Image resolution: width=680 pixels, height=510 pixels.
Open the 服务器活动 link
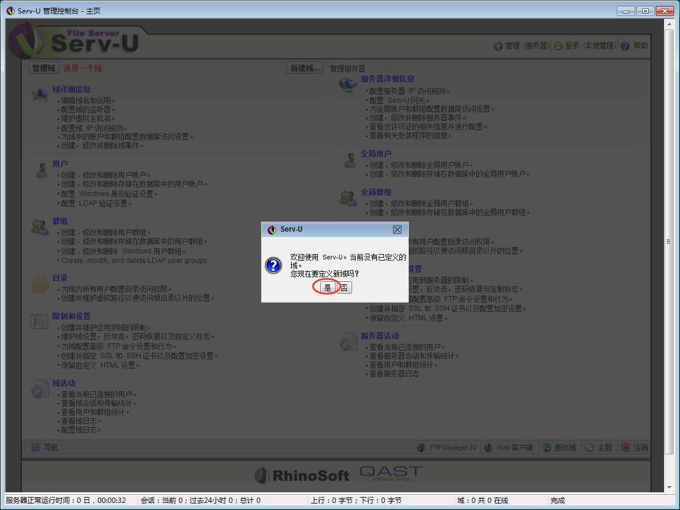coord(380,336)
